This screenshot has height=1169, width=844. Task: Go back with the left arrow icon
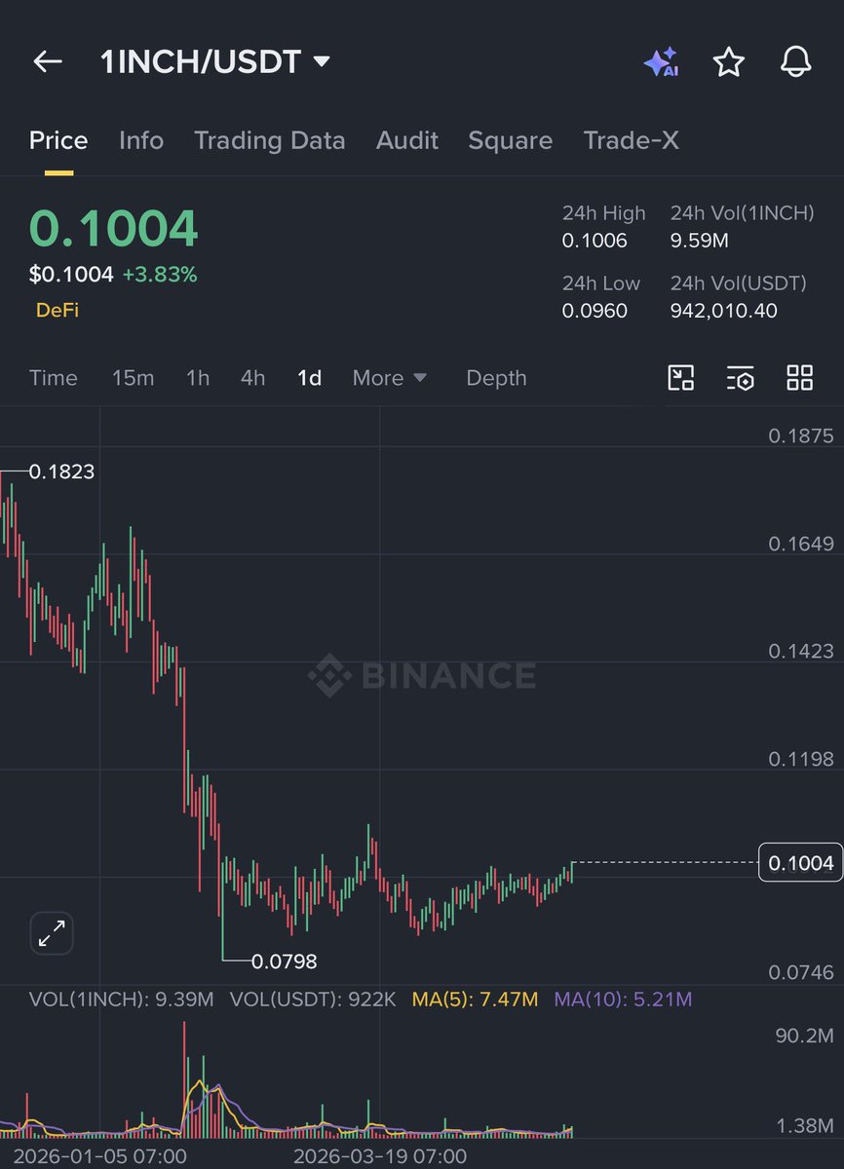click(47, 61)
